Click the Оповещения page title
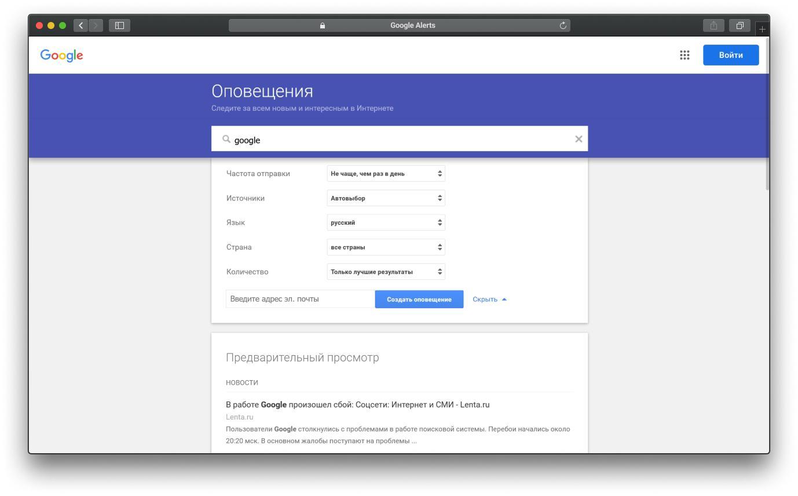Viewport: 798px width, 496px height. 262,92
